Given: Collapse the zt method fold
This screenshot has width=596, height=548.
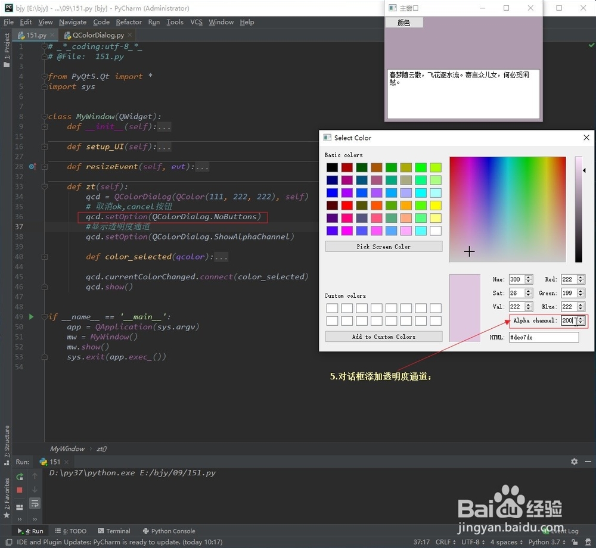Looking at the screenshot, I should click(45, 186).
